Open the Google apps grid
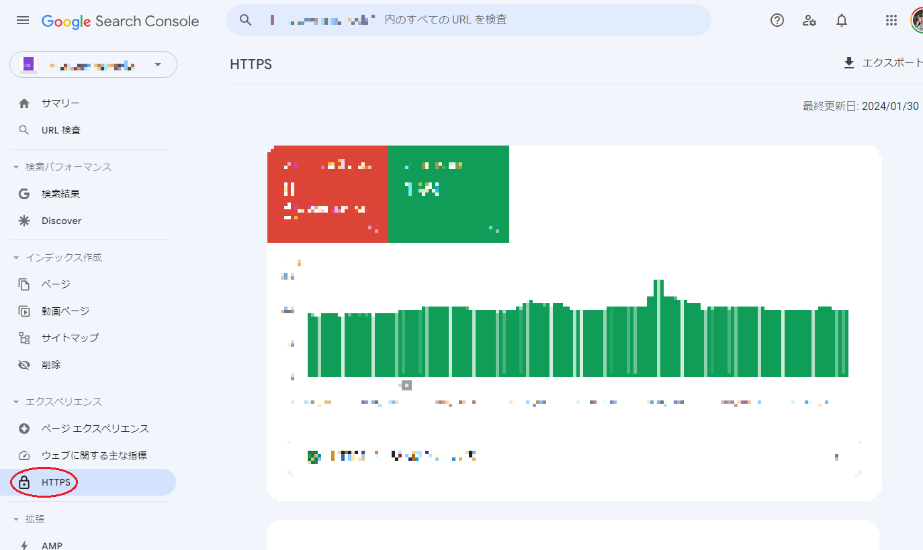Image resolution: width=923 pixels, height=550 pixels. tap(891, 20)
